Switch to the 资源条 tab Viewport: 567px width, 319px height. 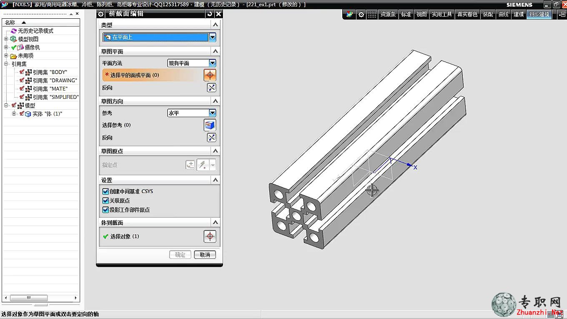coord(388,14)
